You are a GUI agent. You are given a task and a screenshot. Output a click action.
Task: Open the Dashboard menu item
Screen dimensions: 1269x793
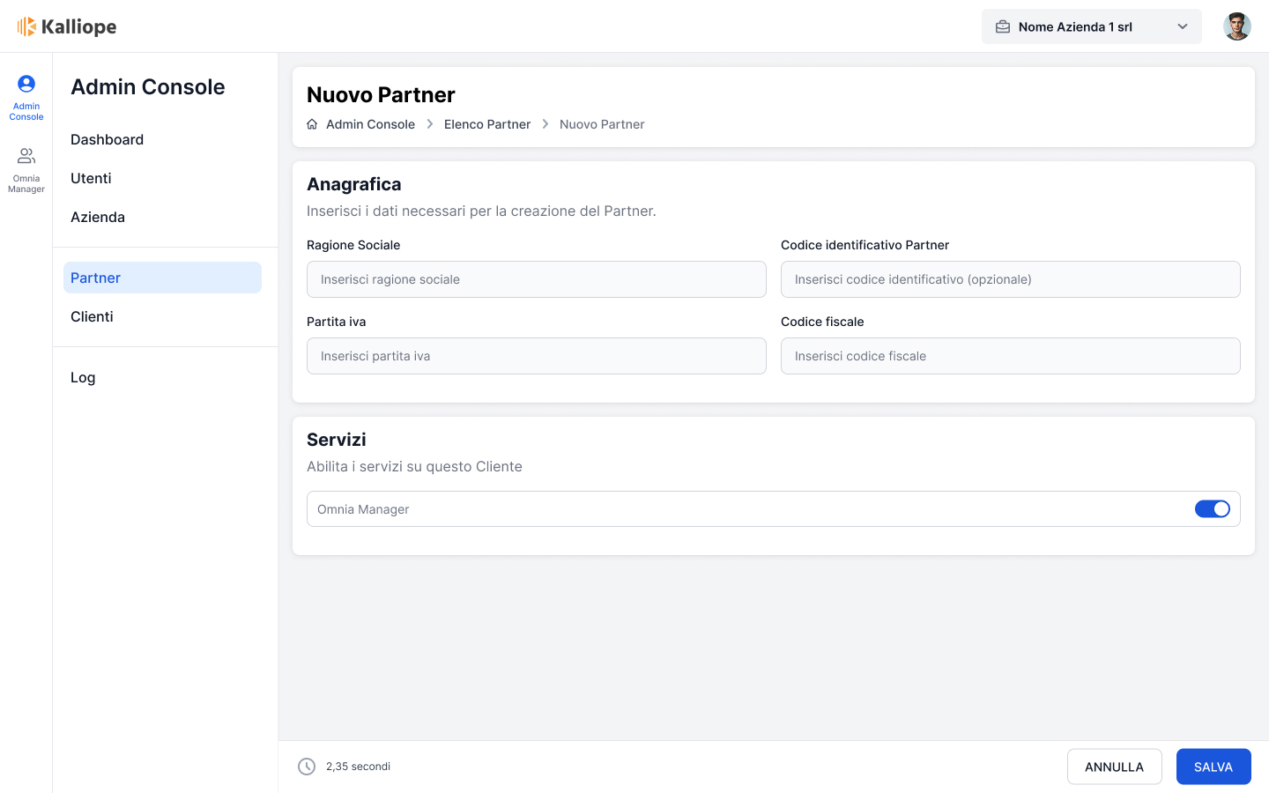point(107,139)
